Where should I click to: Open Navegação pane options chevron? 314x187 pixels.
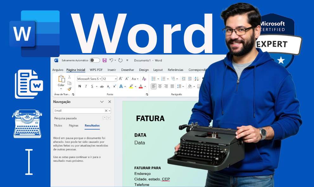click(x=102, y=102)
